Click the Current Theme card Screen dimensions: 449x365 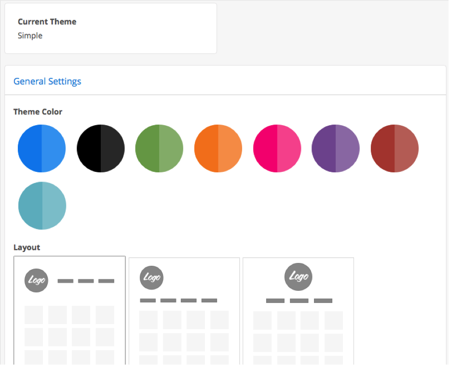tap(111, 28)
